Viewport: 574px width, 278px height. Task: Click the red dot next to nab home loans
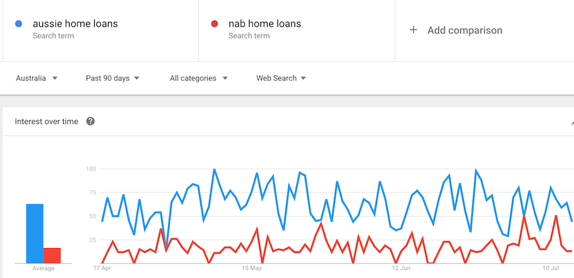point(215,24)
